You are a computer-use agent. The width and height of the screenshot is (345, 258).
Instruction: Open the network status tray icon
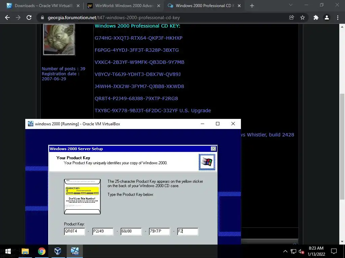(293, 251)
